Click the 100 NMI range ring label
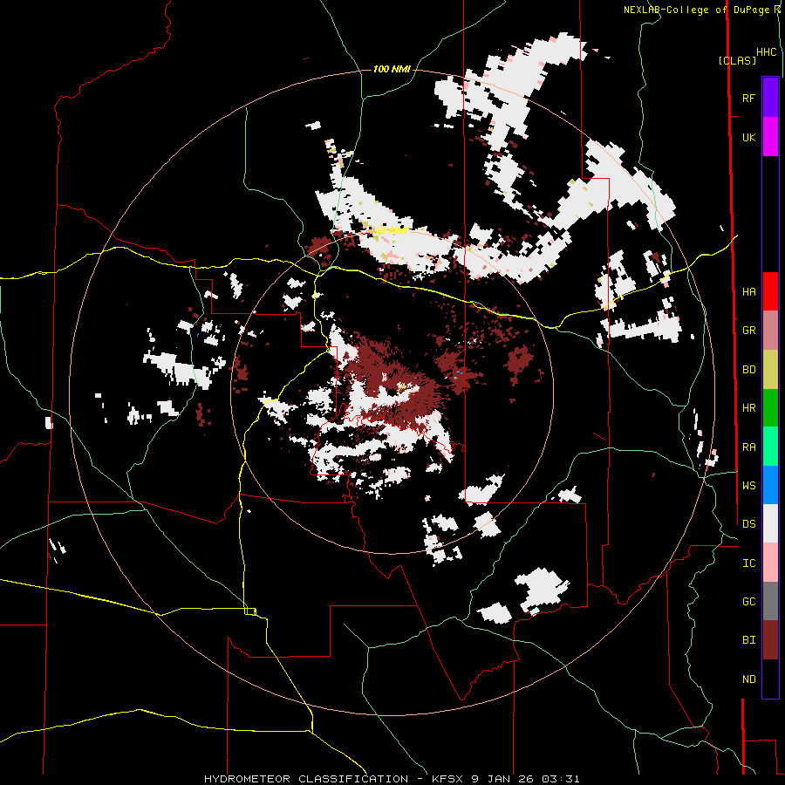Viewport: 785px width, 785px height. coord(392,69)
